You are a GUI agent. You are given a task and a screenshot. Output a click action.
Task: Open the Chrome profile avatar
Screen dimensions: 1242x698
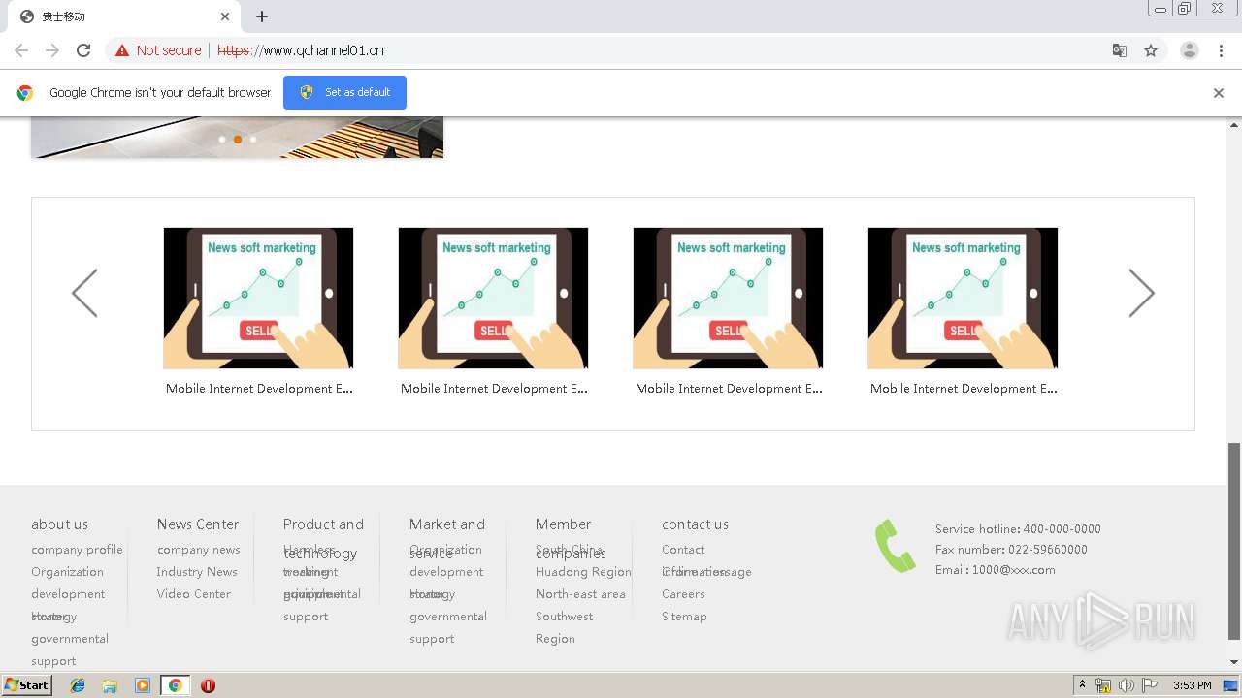[x=1189, y=50]
